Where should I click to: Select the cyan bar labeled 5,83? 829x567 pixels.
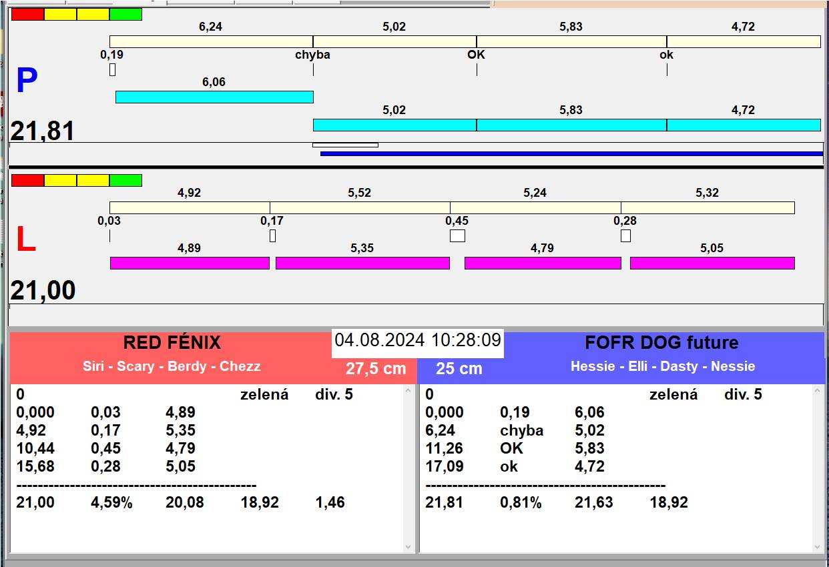pos(571,125)
